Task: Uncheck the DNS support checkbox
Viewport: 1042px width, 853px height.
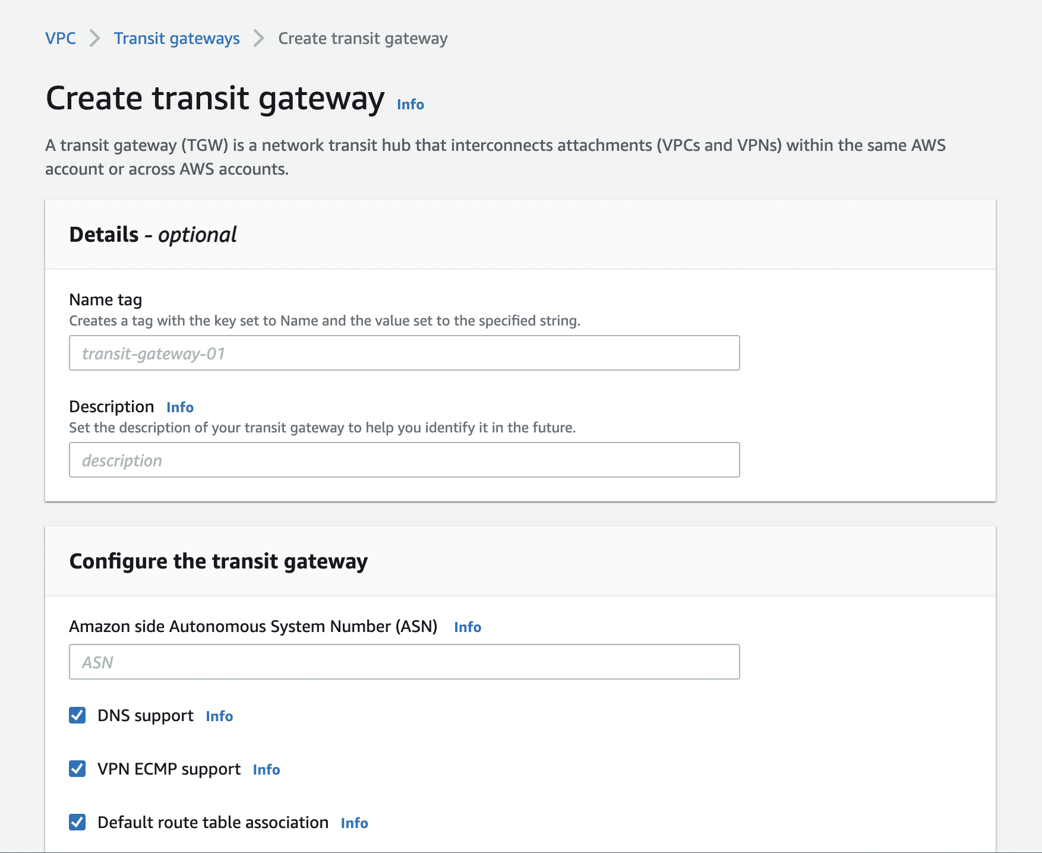Action: point(77,716)
